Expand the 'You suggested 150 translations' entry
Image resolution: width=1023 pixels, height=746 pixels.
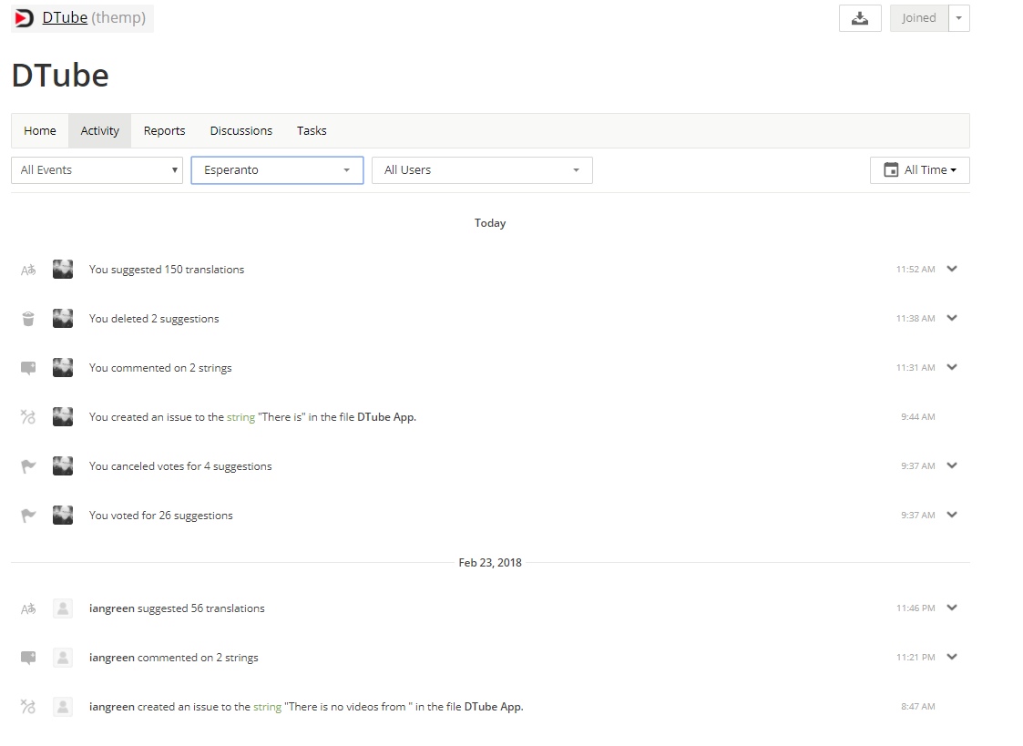[952, 269]
